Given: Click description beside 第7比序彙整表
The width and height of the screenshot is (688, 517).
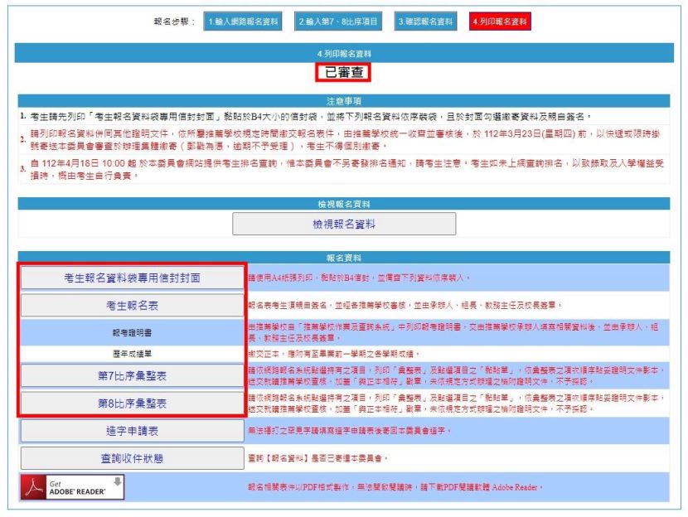Looking at the screenshot, I should (x=456, y=376).
